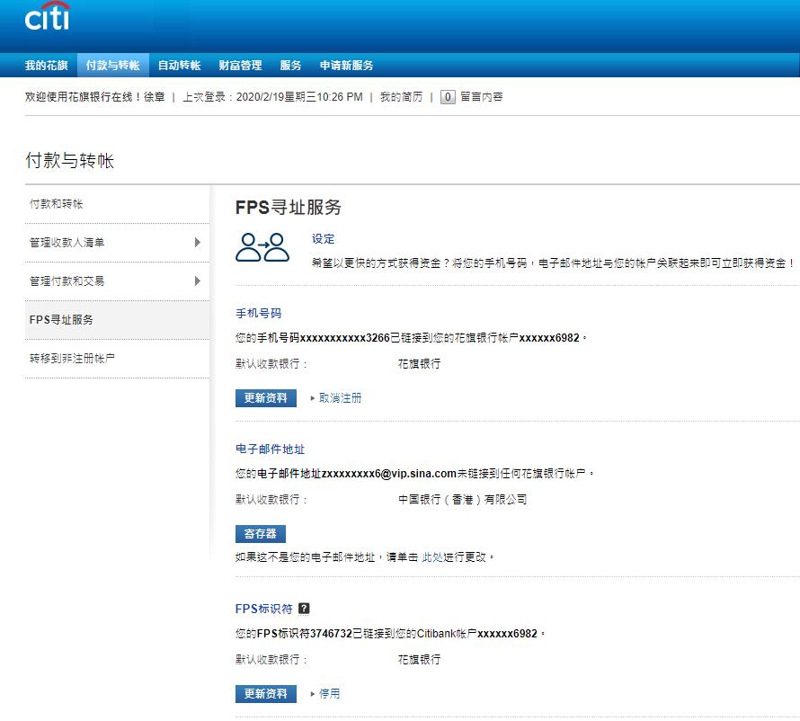Click the 此处 link to change email
Screen dimensions: 800x721
pyautogui.click(x=432, y=557)
